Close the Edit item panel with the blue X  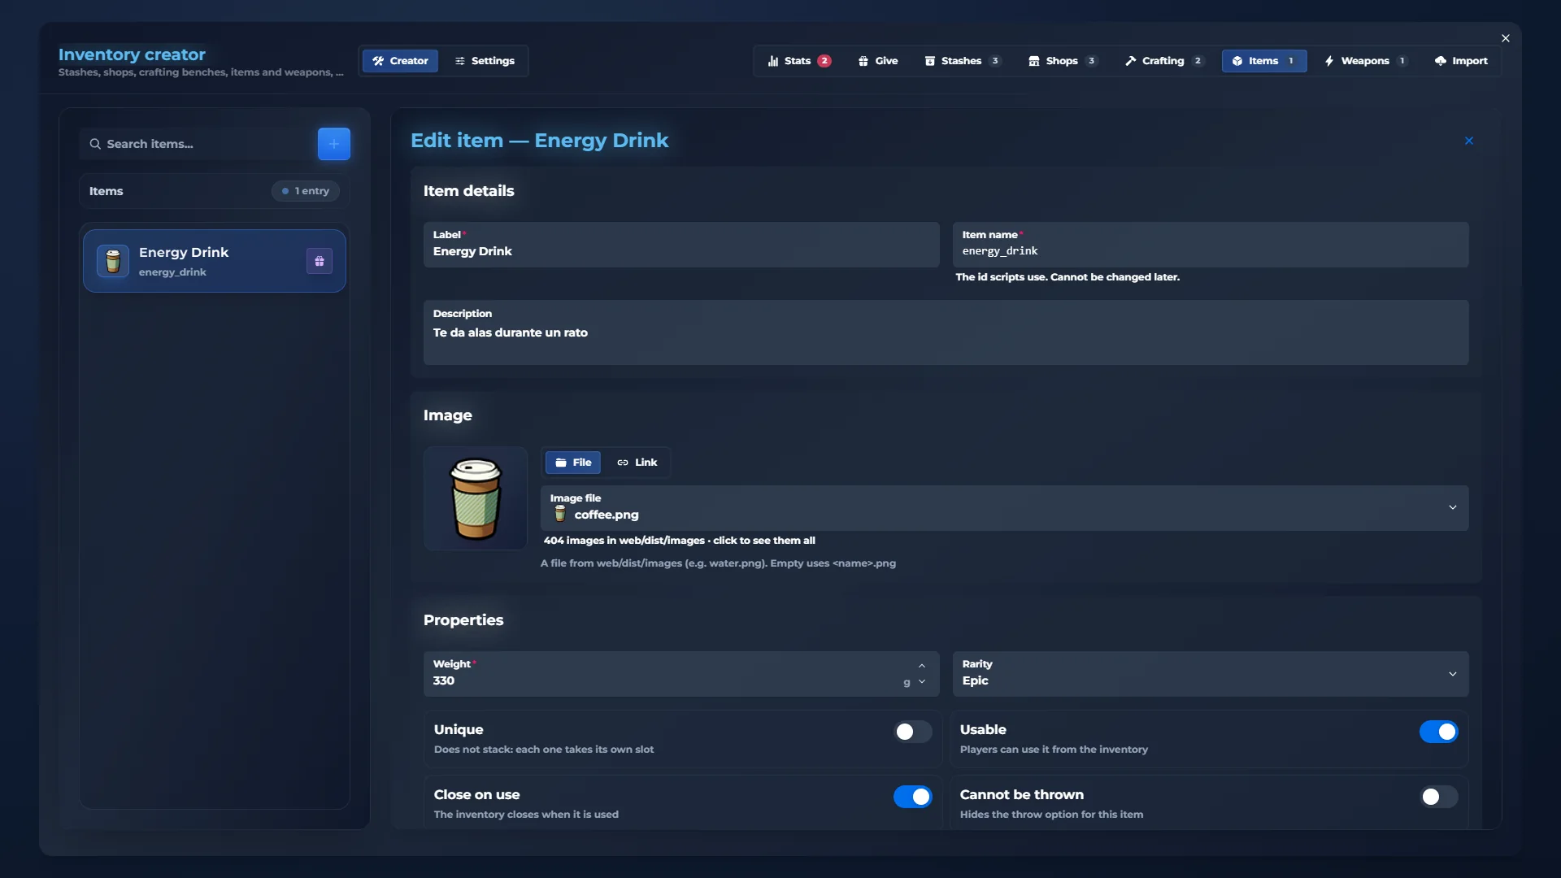point(1469,141)
